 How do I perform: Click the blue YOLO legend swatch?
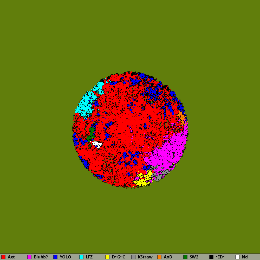pyautogui.click(x=55, y=257)
